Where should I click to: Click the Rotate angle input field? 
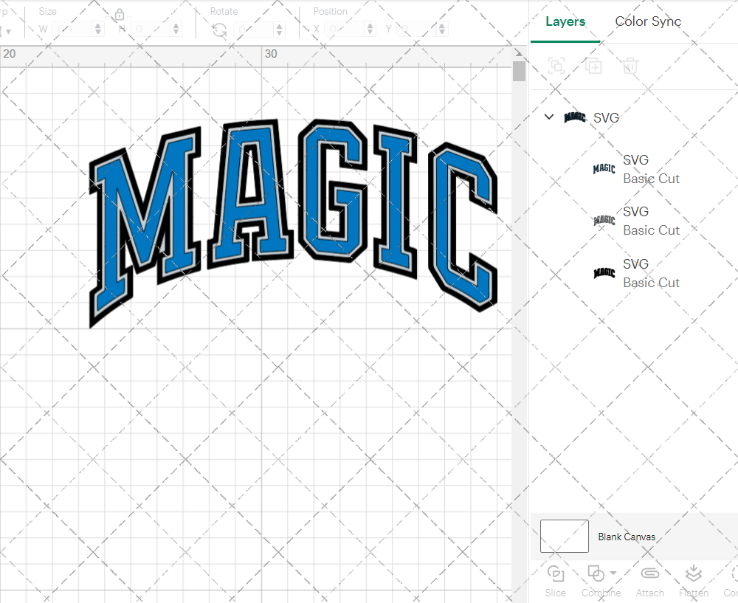coord(254,30)
